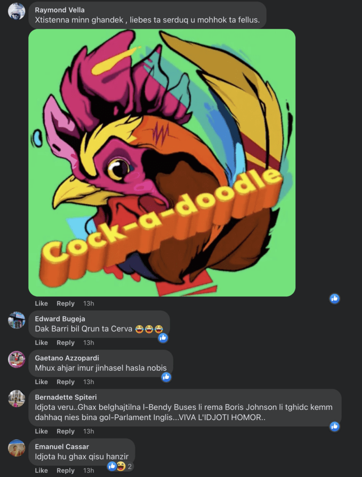
Task: View the two reactions on Emanuel Cassar's comment
Action: pyautogui.click(x=120, y=466)
